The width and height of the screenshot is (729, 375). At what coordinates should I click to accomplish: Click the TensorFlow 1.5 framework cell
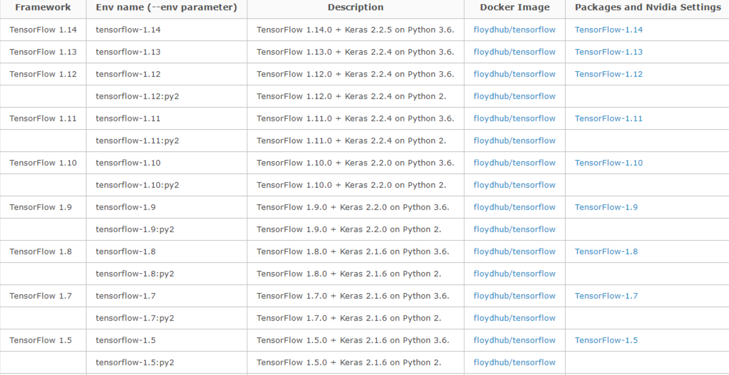pyautogui.click(x=43, y=340)
